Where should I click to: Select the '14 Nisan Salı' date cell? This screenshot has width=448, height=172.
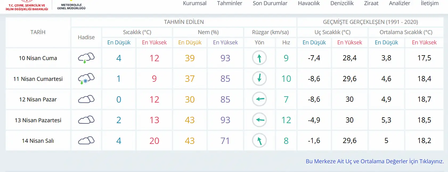click(38, 141)
